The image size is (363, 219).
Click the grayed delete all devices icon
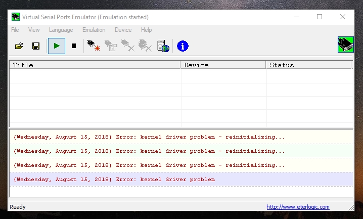click(x=145, y=46)
